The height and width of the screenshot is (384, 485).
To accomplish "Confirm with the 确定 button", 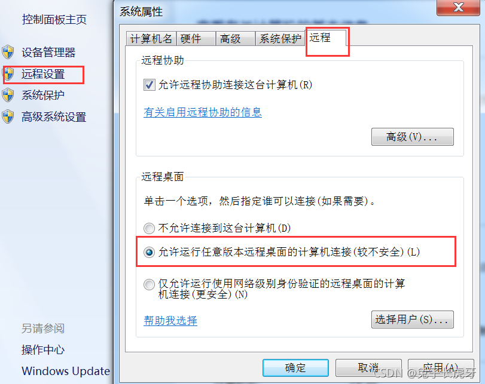I will point(295,368).
